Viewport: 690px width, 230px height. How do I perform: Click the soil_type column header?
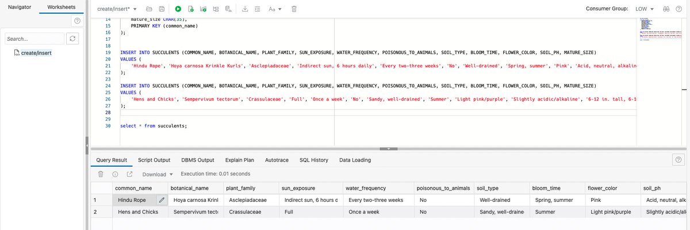501,188
